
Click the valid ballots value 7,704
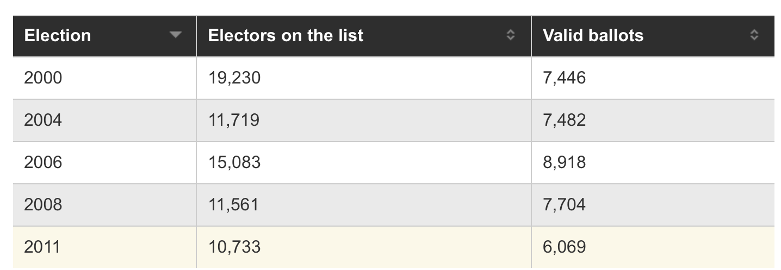(x=564, y=205)
